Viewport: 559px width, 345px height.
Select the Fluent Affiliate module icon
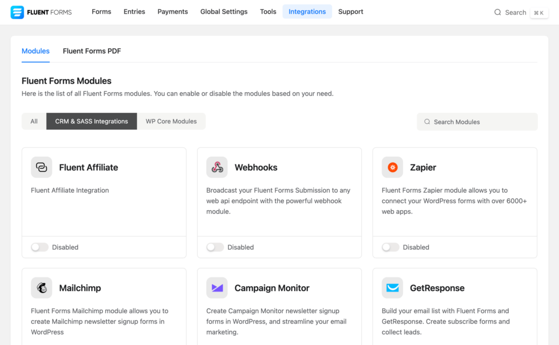[x=41, y=167]
